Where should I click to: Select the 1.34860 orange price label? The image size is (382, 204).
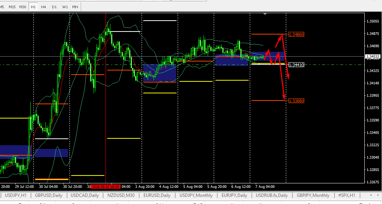(x=296, y=34)
